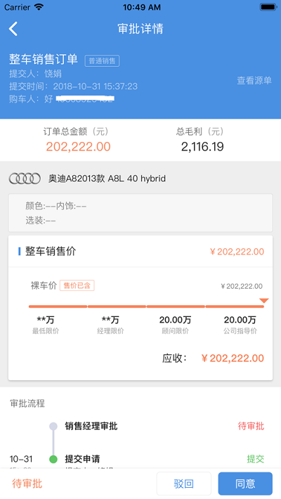Image resolution: width=281 pixels, height=499 pixels.
Task: Tap the orange triangle price marker
Action: pos(264,301)
